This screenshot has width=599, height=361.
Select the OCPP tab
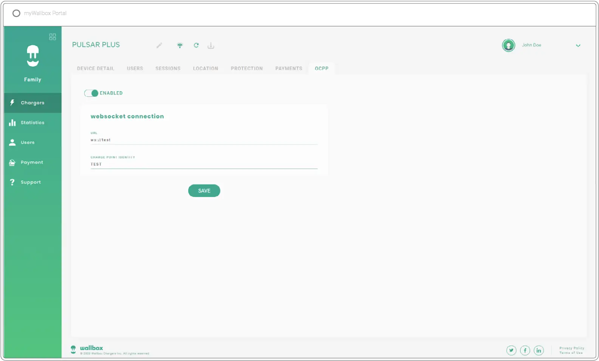pos(322,68)
